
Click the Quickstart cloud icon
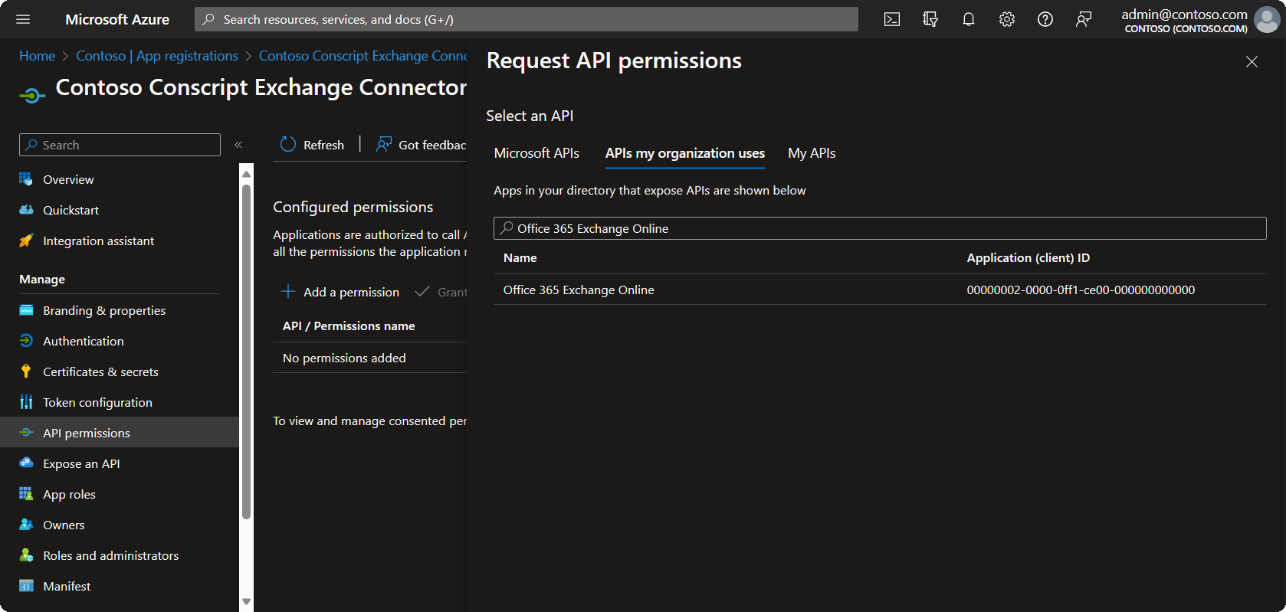(26, 210)
